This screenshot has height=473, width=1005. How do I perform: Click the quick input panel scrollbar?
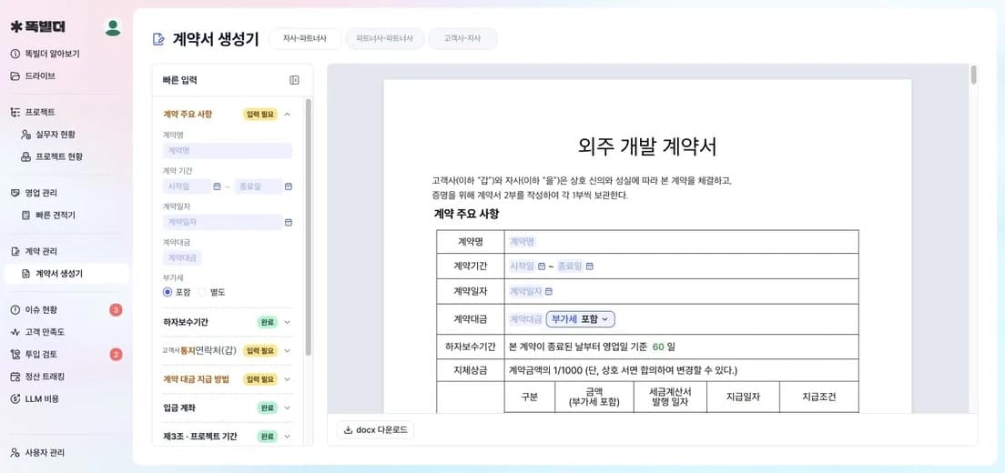click(x=309, y=227)
